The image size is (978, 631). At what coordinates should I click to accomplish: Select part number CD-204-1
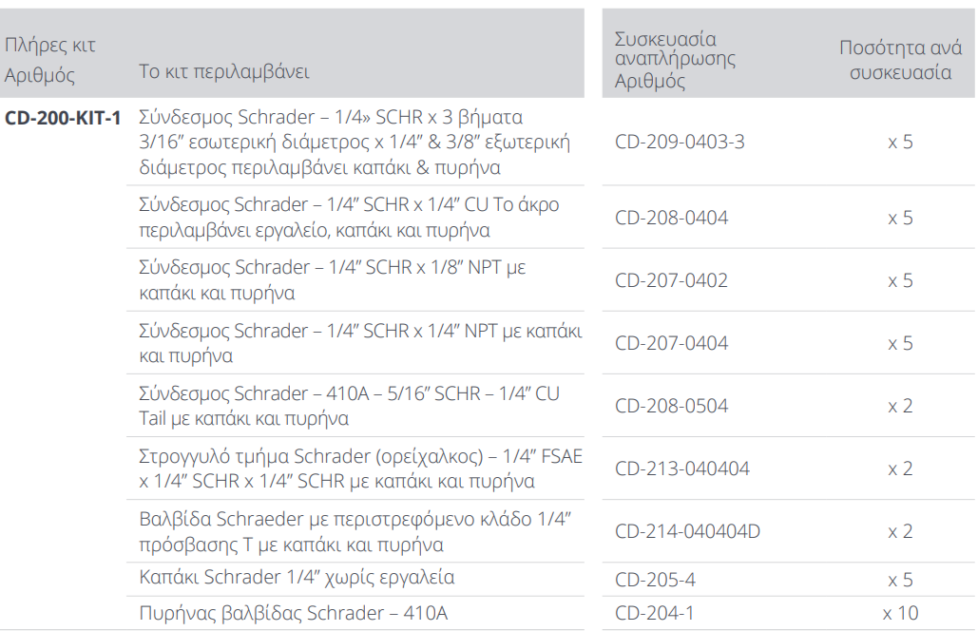pyautogui.click(x=655, y=613)
